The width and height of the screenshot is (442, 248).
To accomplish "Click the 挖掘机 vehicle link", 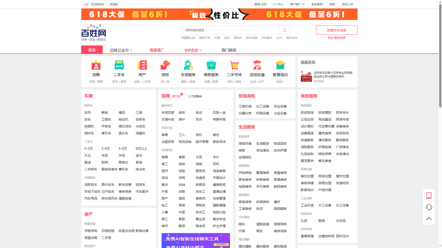I will (89, 126).
